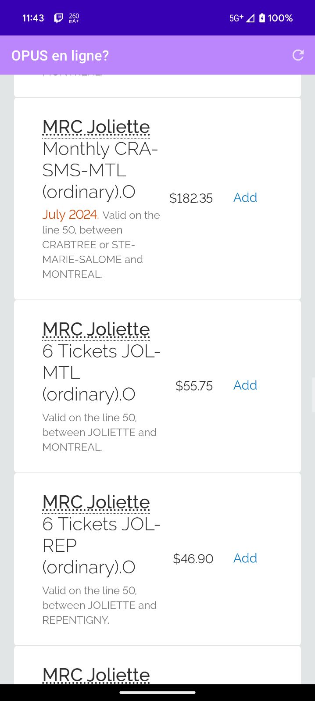This screenshot has width=315, height=701.
Task: Tap the battery icon in status bar
Action: point(262,18)
